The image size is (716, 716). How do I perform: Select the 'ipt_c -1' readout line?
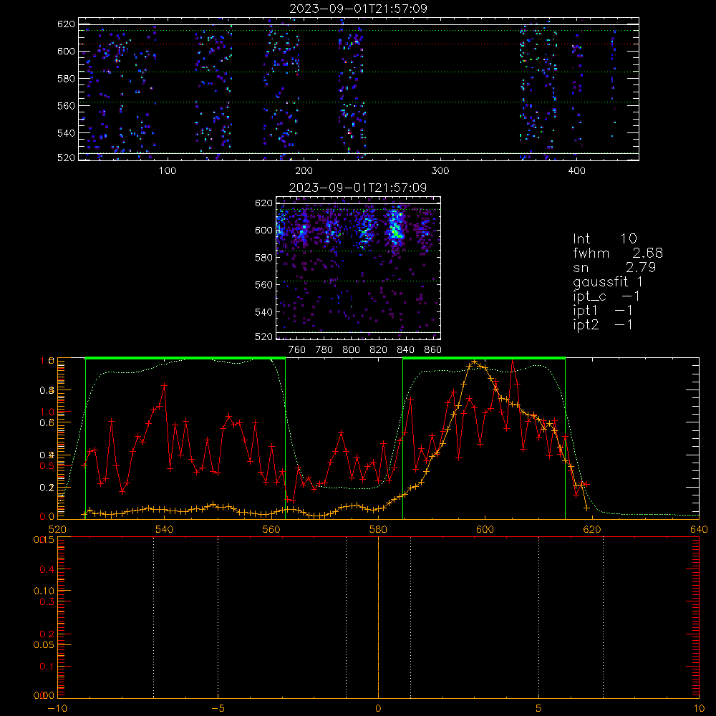[606, 297]
